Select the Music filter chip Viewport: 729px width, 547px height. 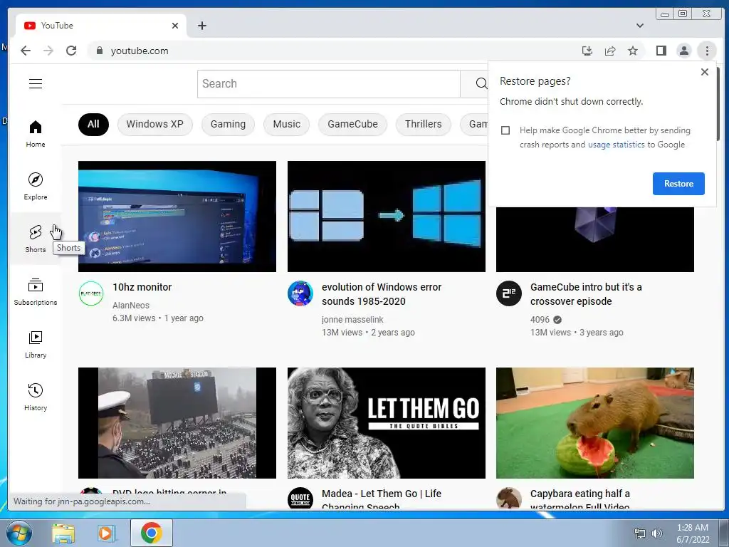tap(286, 125)
